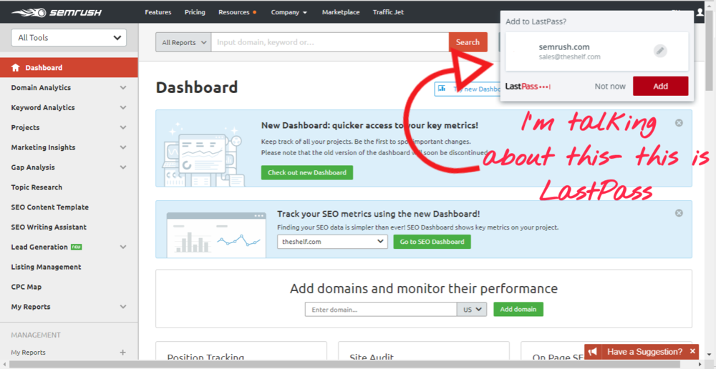Click Go to SEO Dashboard button
The image size is (716, 369).
432,242
